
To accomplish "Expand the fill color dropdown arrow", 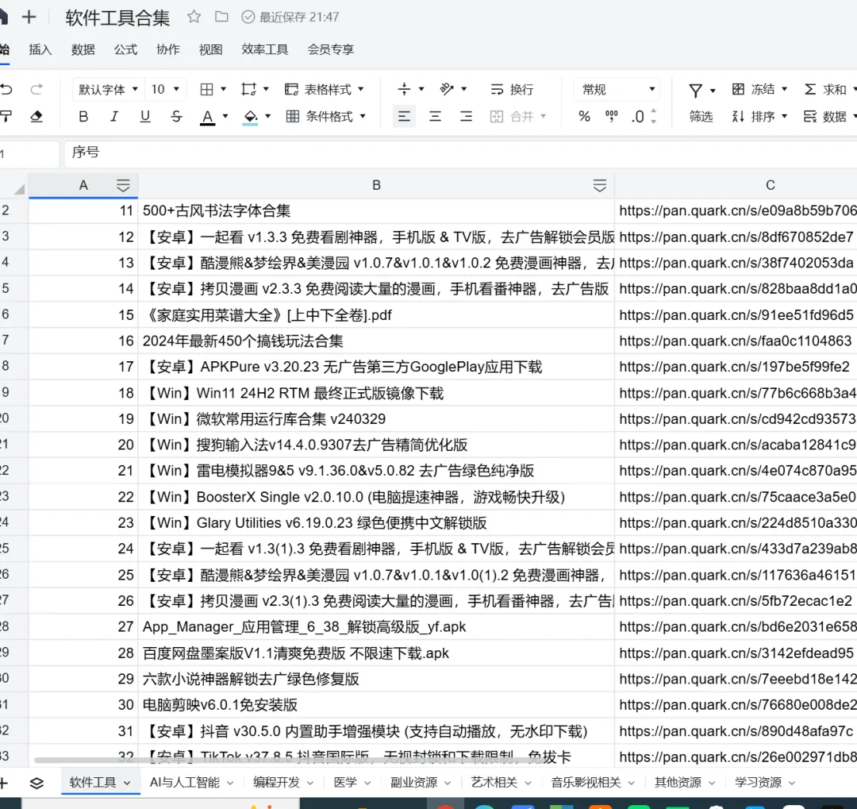I will 268,117.
